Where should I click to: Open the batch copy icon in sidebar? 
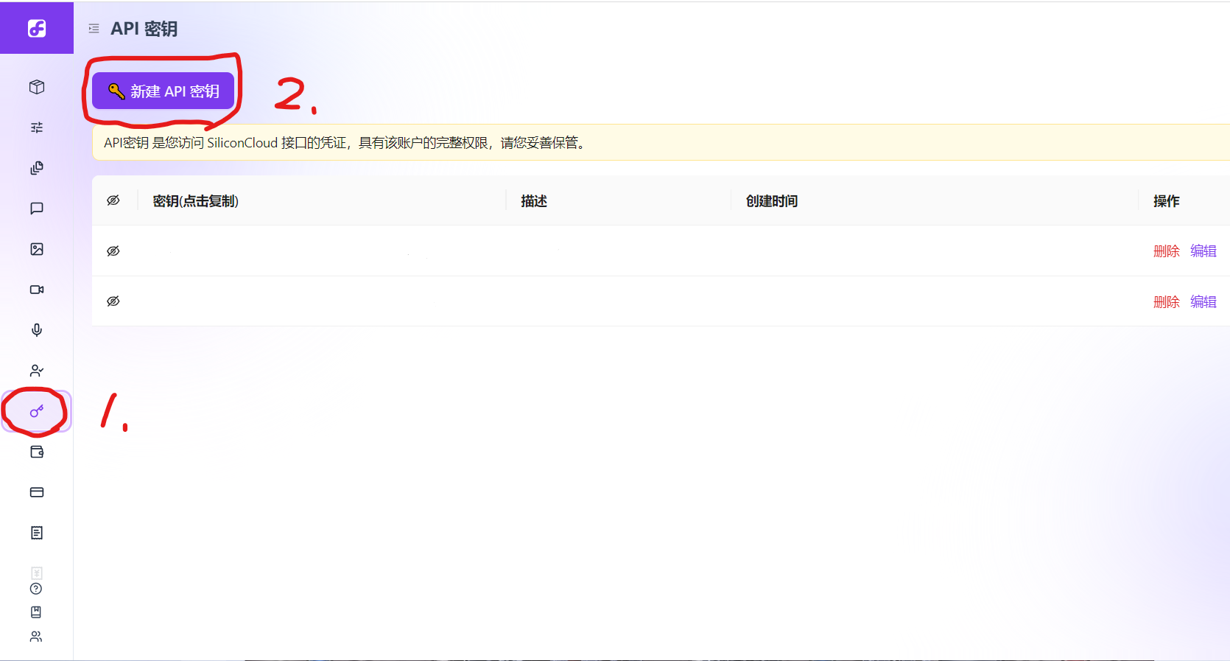click(x=37, y=168)
